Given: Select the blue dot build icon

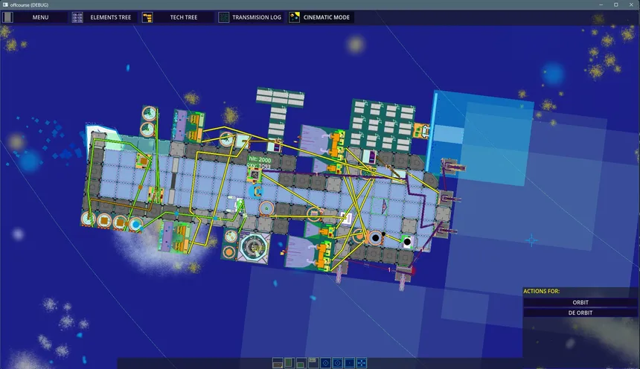Looking at the screenshot, I should (349, 362).
